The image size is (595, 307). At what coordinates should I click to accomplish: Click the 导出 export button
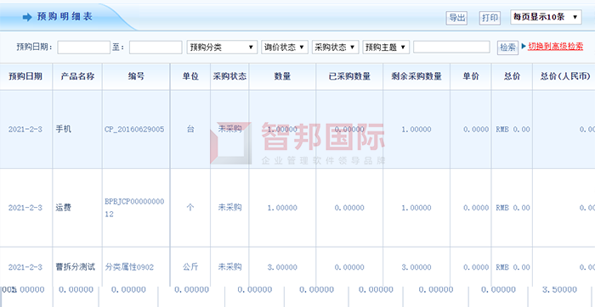tap(456, 18)
